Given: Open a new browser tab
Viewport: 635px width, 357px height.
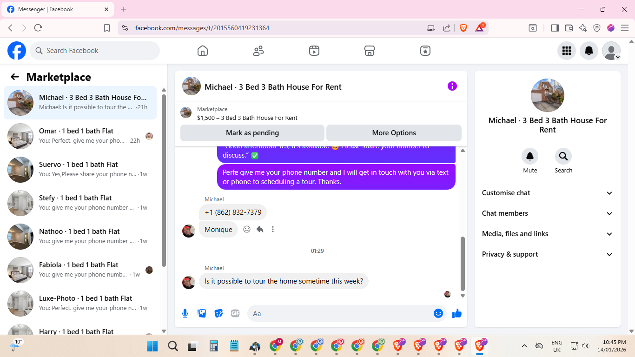Looking at the screenshot, I should pyautogui.click(x=124, y=9).
